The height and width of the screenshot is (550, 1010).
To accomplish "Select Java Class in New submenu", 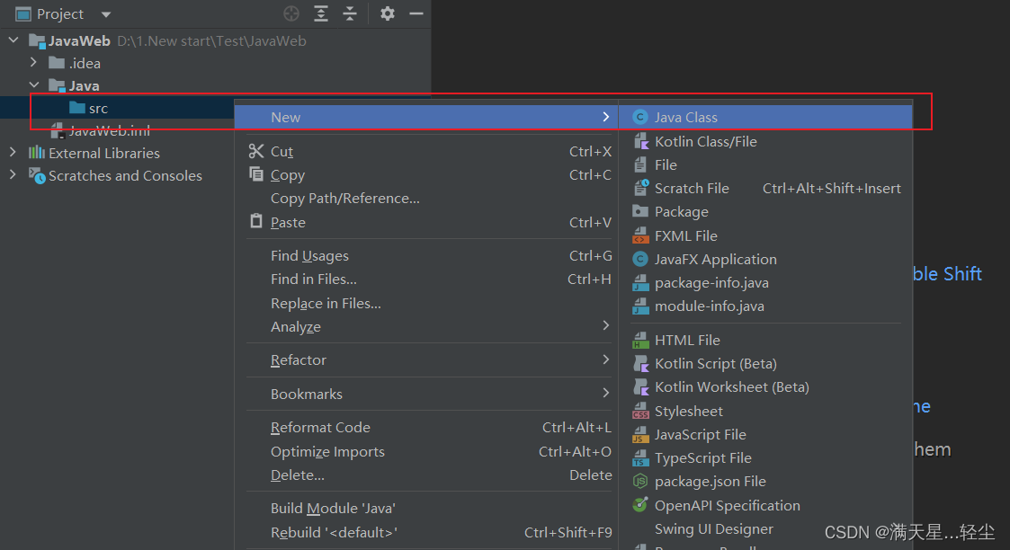I will coord(765,117).
